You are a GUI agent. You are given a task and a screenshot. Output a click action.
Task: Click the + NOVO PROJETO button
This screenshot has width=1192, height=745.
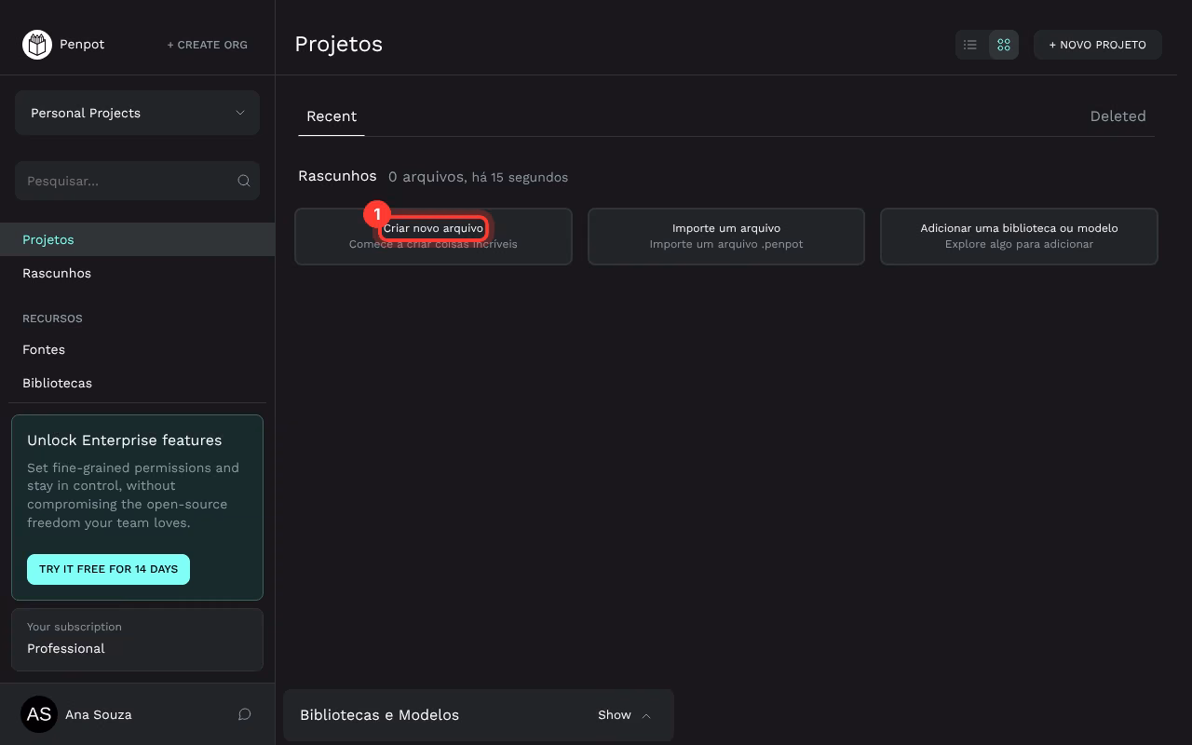(1098, 45)
